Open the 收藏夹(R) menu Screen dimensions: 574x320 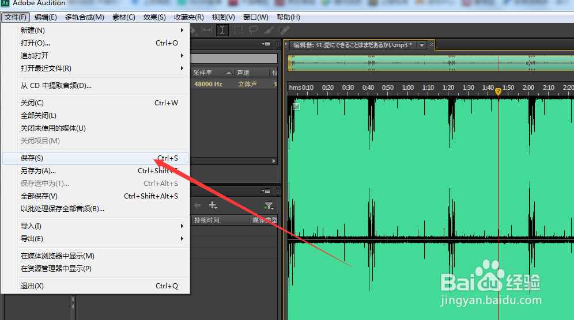point(189,17)
